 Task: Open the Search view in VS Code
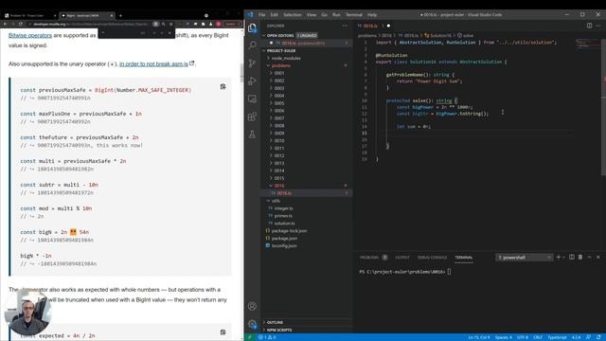pyautogui.click(x=253, y=45)
